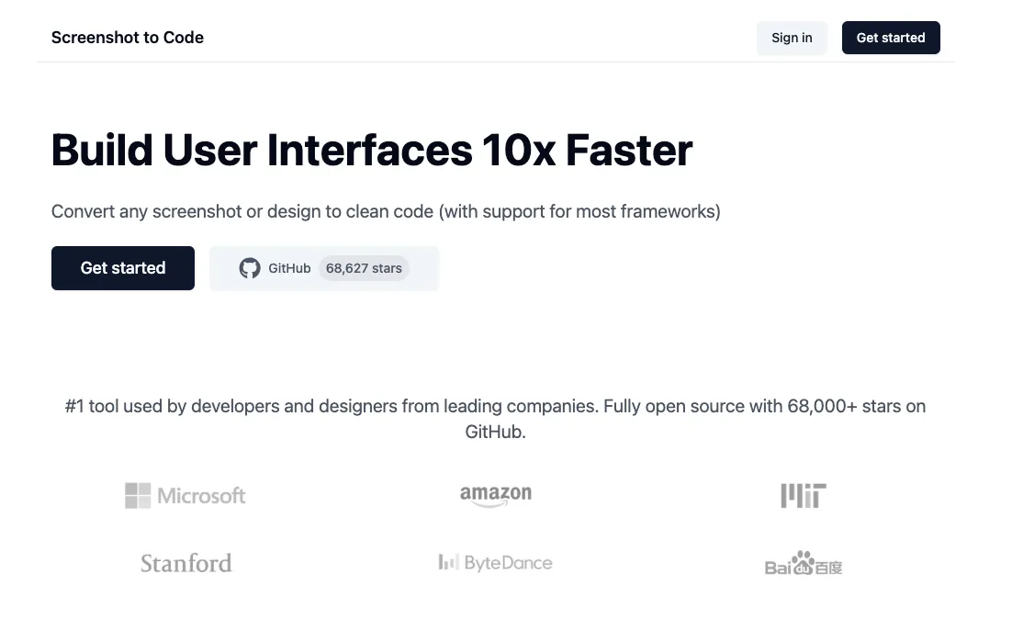Viewport: 1012px width, 630px height.
Task: Click the MIT logo
Action: [803, 496]
